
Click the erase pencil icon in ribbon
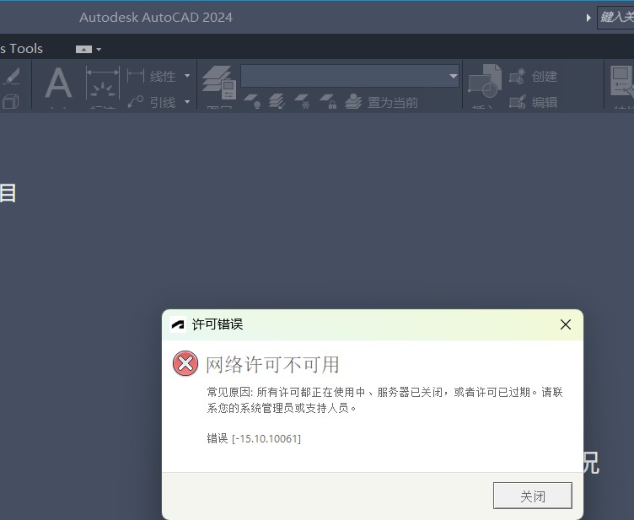tap(11, 76)
